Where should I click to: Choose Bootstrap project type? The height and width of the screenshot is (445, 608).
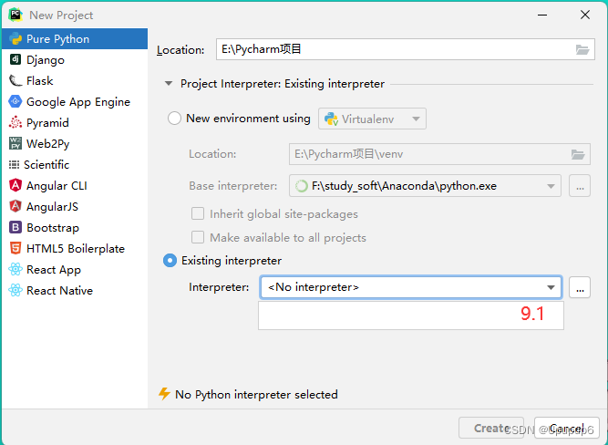pos(75,227)
